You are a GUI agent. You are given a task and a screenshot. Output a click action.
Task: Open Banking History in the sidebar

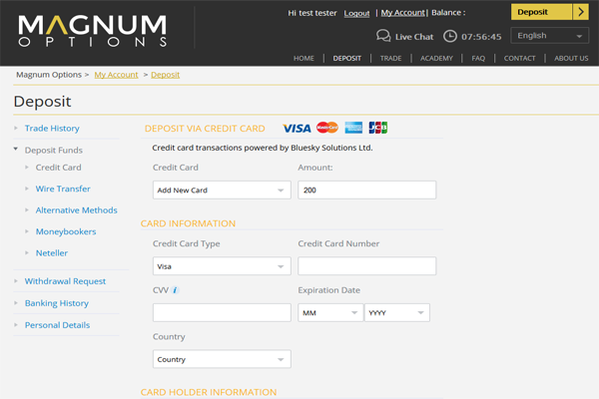pyautogui.click(x=57, y=303)
